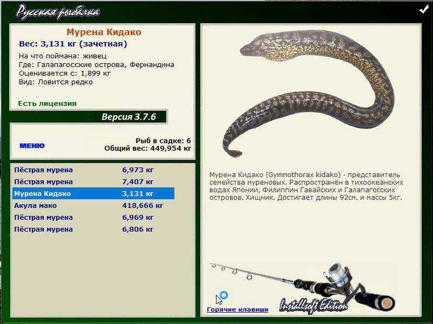Viewport: 433px width, 324px height.
Task: Click the Kidako moray eel picture
Action: point(309,94)
